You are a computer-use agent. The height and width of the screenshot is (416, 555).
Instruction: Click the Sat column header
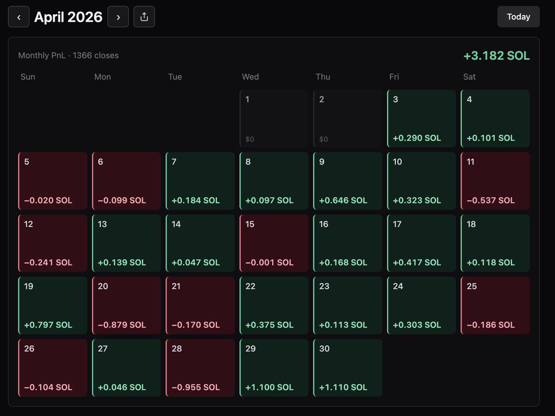tap(469, 77)
